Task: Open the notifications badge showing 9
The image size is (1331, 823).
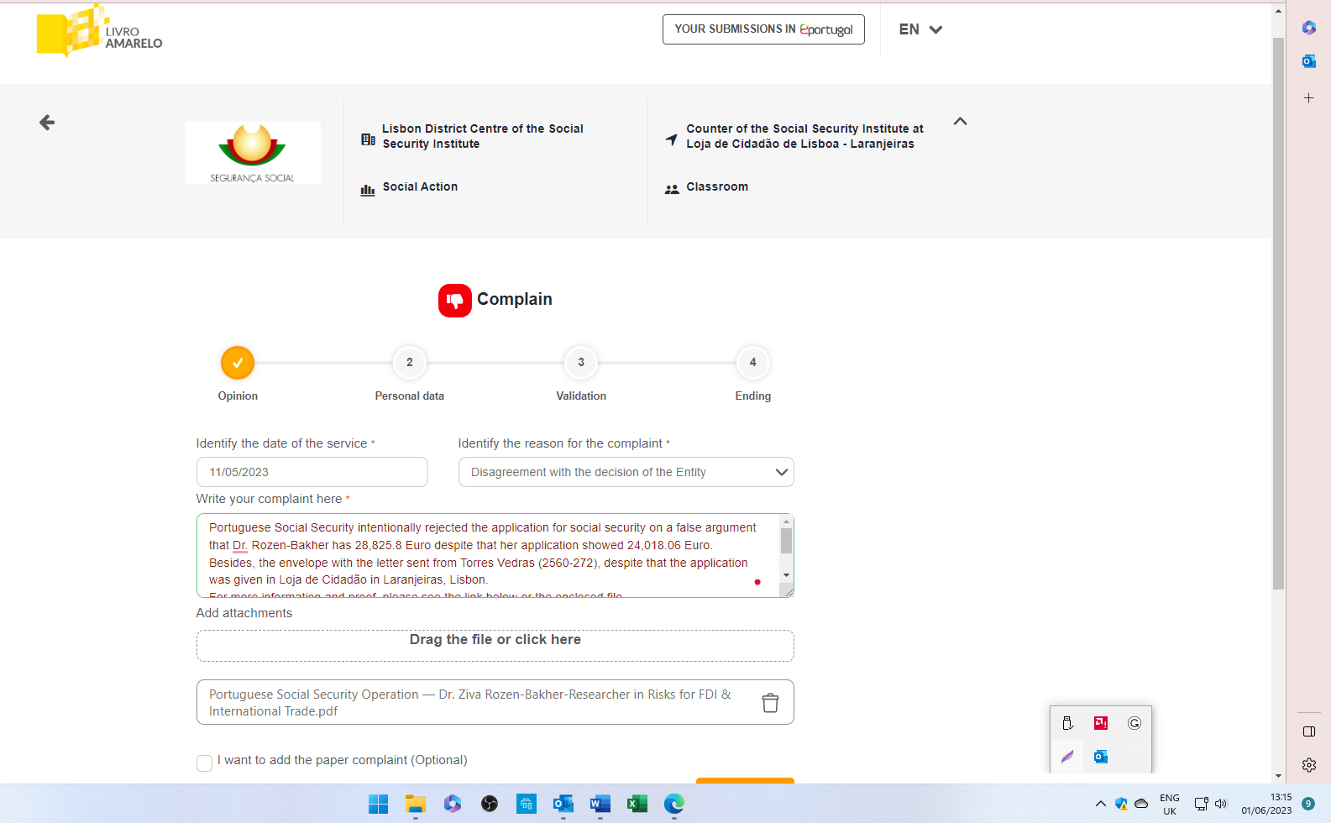Action: pos(1308,804)
